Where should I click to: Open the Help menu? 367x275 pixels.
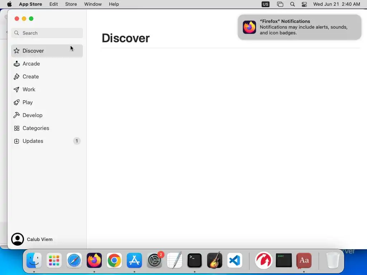click(x=114, y=4)
